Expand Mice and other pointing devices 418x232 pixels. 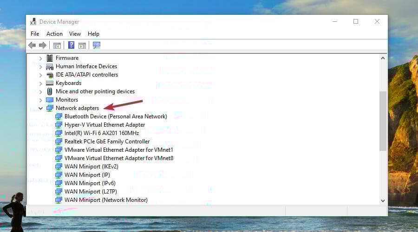coord(40,92)
